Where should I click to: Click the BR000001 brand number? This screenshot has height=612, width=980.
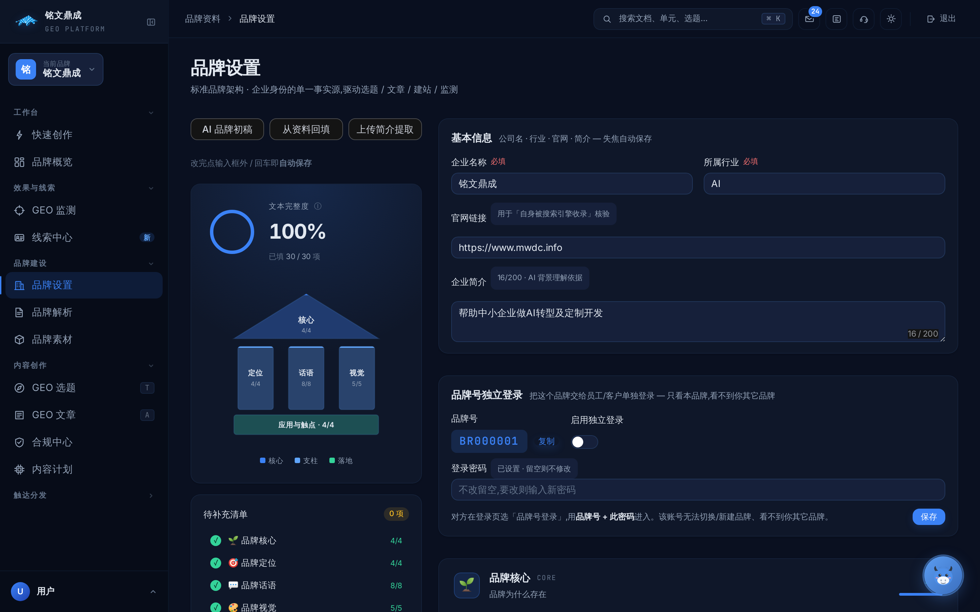489,441
